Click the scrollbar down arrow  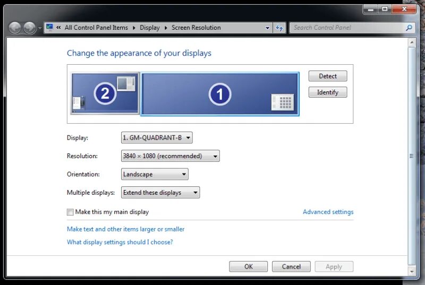(x=411, y=271)
